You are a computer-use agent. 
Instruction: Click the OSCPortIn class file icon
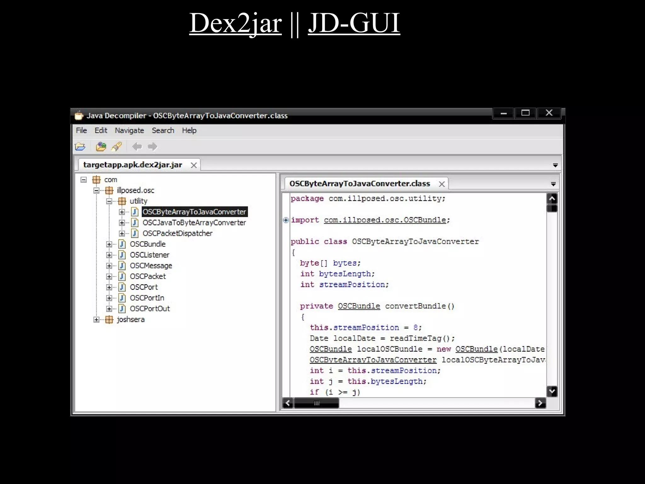pyautogui.click(x=122, y=298)
